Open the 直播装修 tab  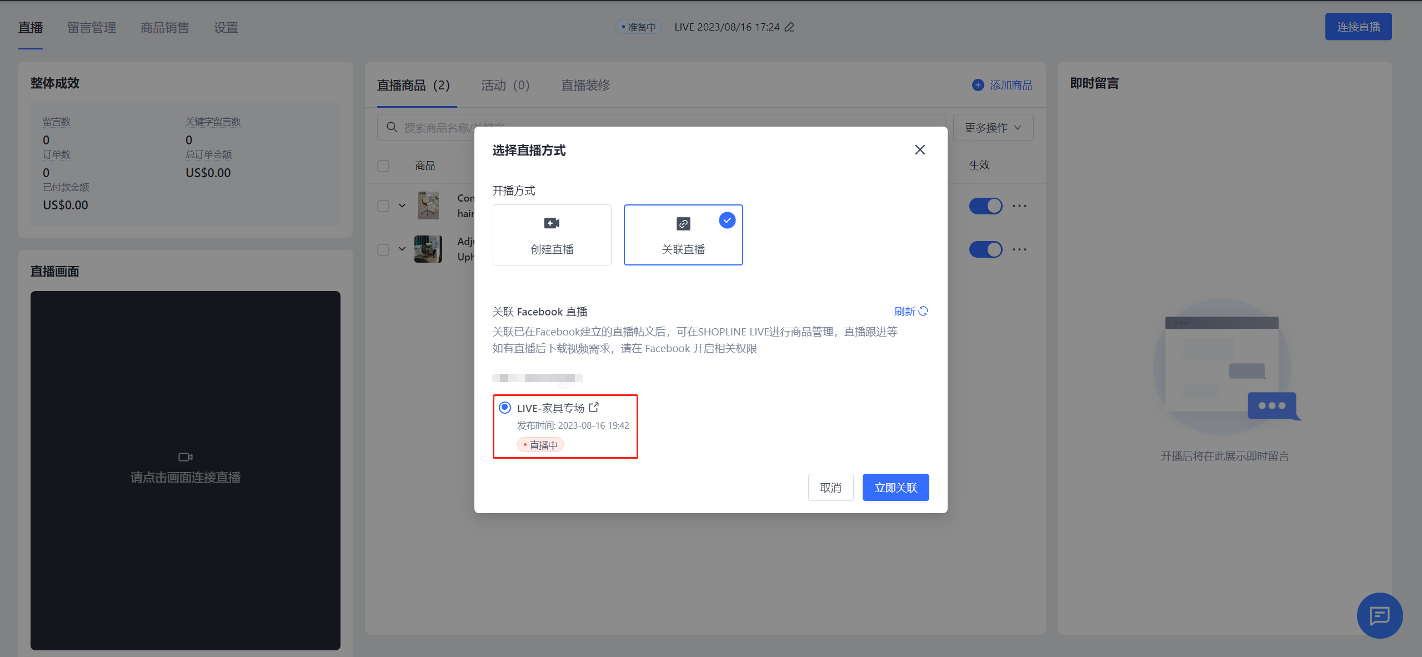click(x=585, y=85)
